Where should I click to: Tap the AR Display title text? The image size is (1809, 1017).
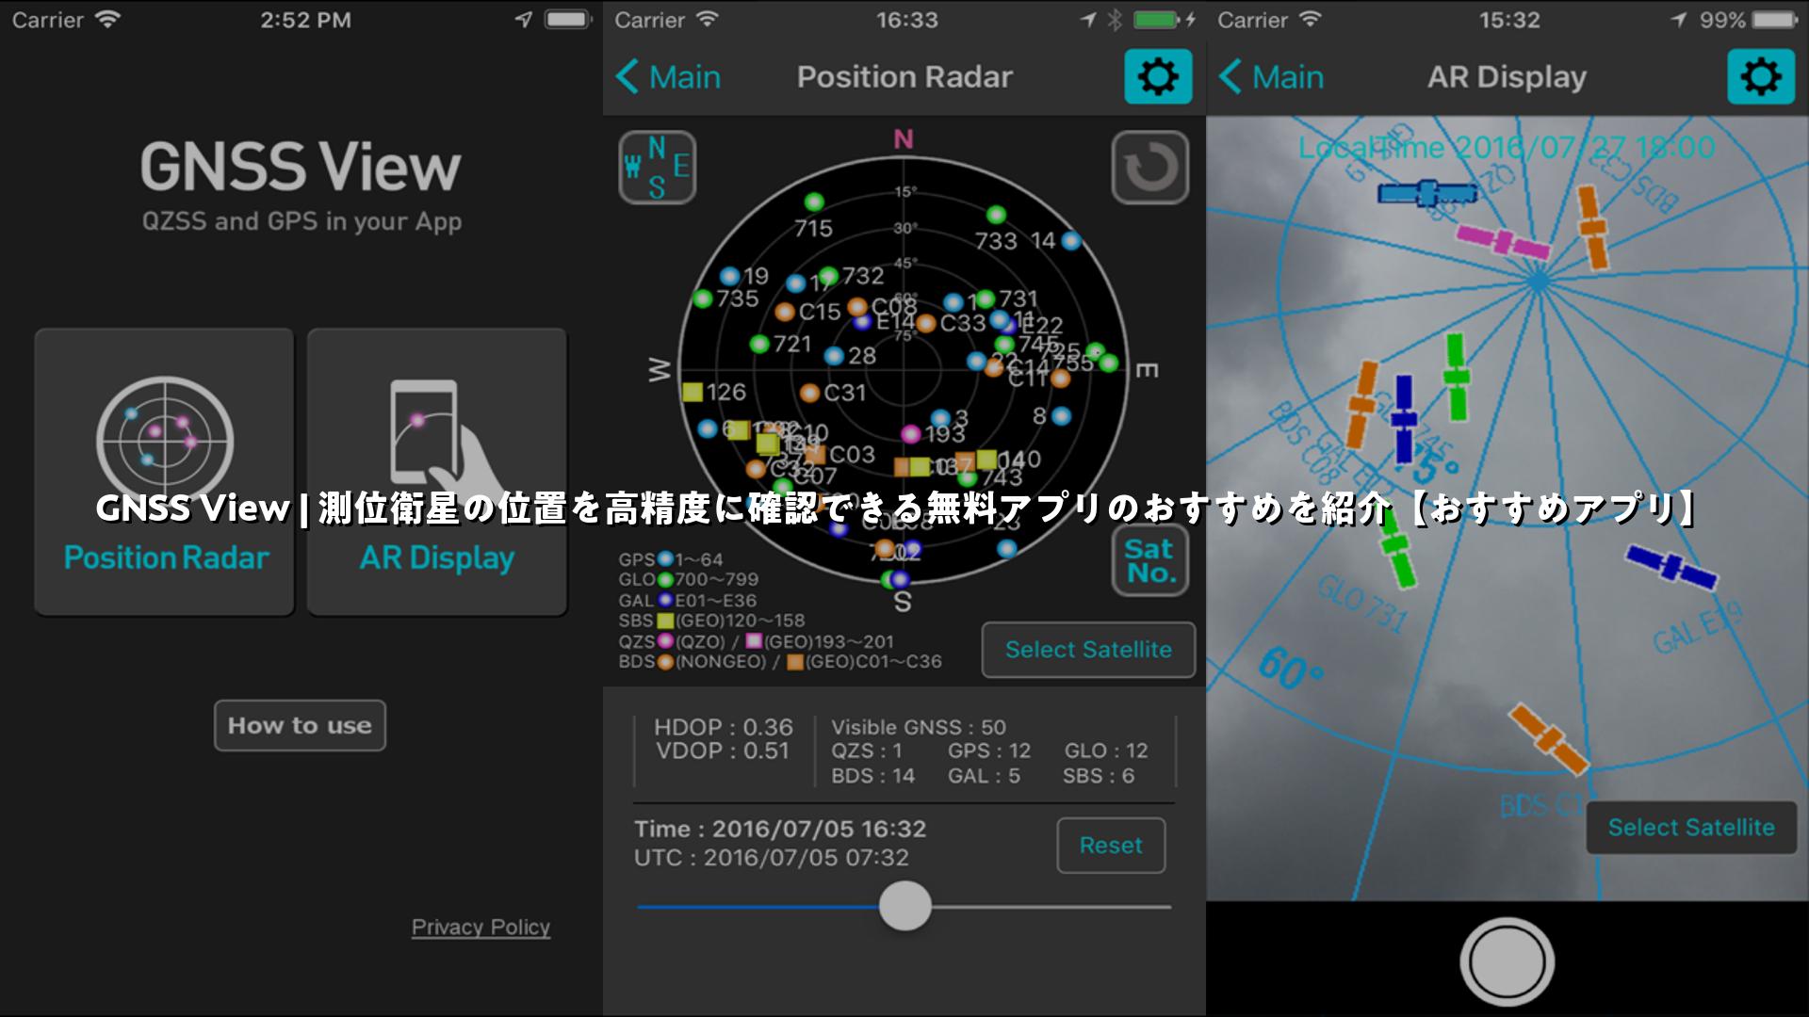(1507, 77)
